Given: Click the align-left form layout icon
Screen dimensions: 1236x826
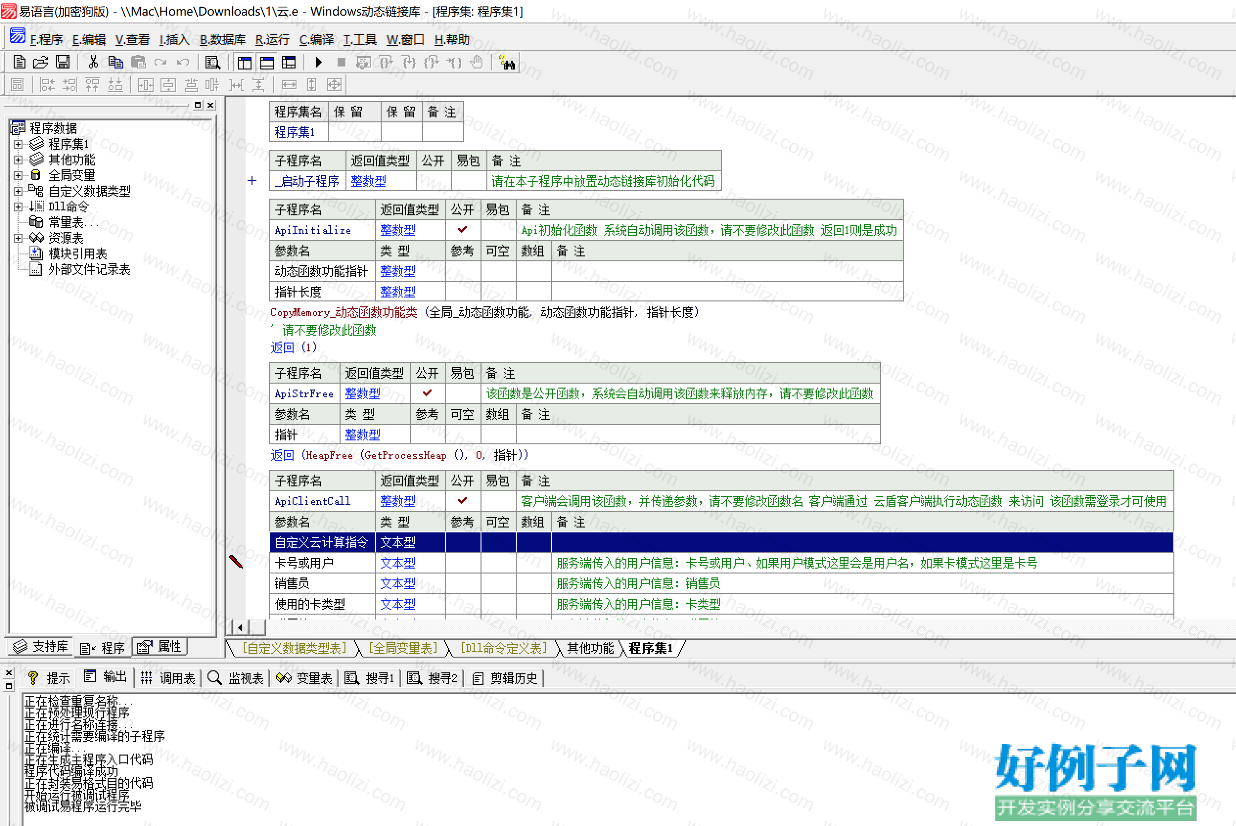Looking at the screenshot, I should (x=48, y=85).
